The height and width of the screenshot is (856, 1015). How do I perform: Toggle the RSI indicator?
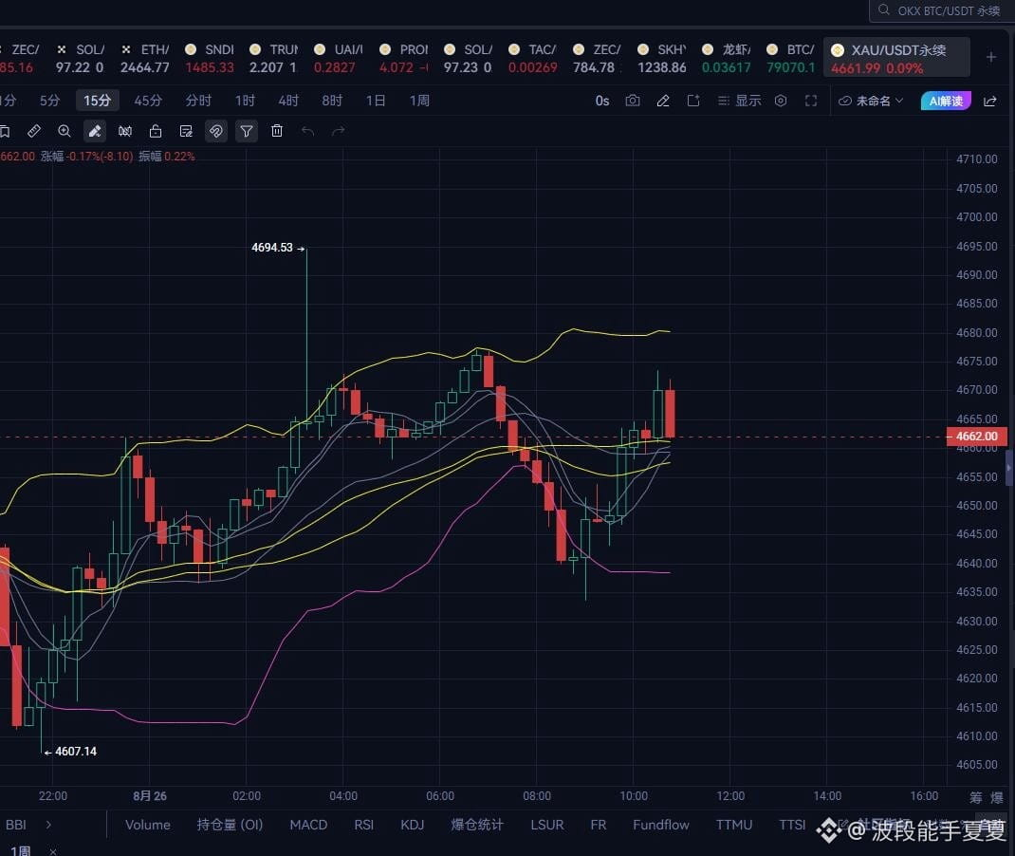click(364, 825)
